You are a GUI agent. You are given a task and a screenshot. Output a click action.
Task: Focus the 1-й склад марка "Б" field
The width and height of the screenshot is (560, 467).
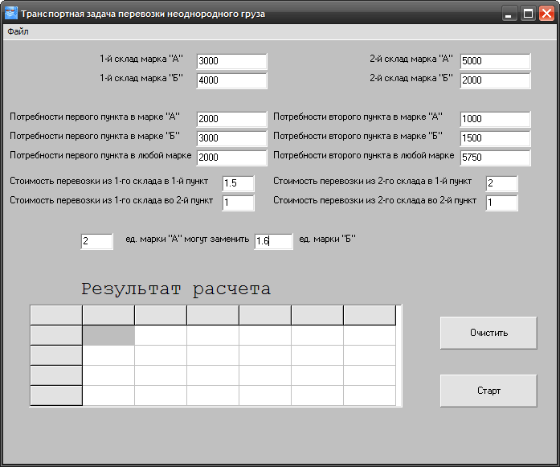(231, 80)
